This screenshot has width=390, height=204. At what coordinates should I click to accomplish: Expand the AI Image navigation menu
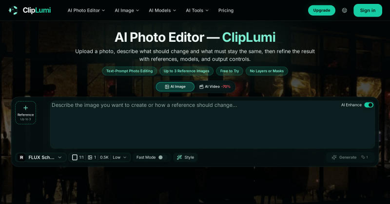coord(127,10)
